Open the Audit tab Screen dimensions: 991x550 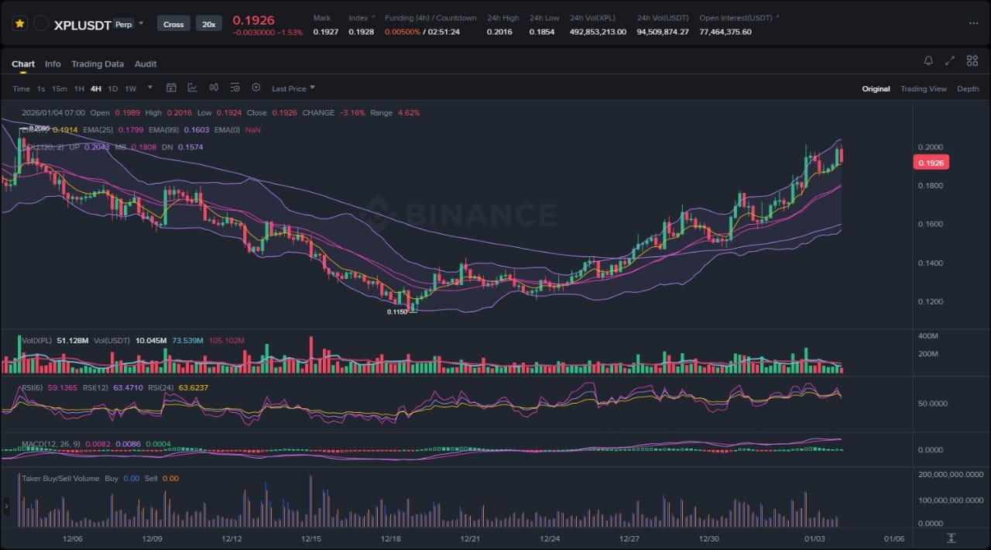tap(146, 64)
